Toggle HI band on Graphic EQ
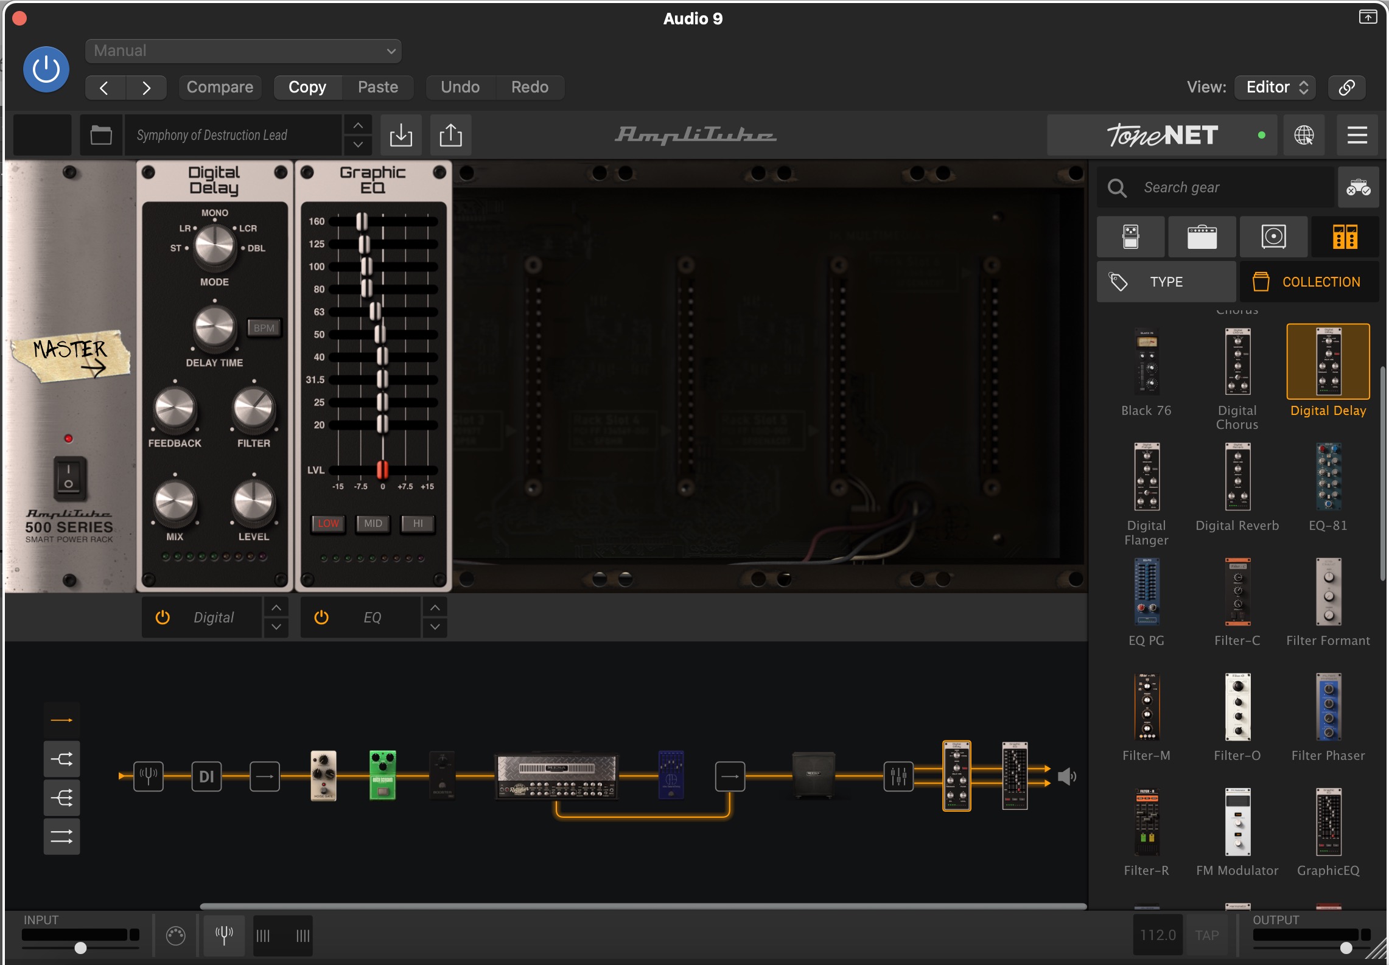Viewport: 1389px width, 965px height. pyautogui.click(x=418, y=523)
